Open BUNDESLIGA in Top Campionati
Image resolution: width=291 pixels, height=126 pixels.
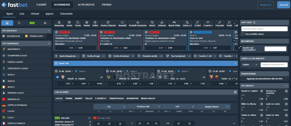26,99
